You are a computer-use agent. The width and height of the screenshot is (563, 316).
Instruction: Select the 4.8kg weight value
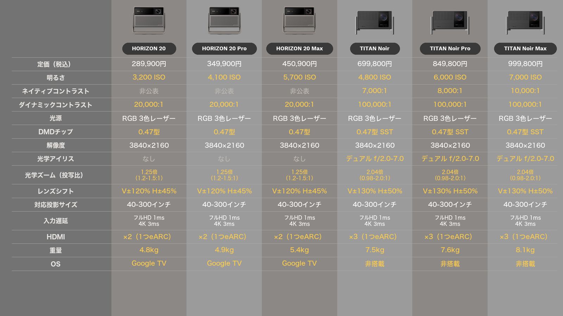coord(149,250)
